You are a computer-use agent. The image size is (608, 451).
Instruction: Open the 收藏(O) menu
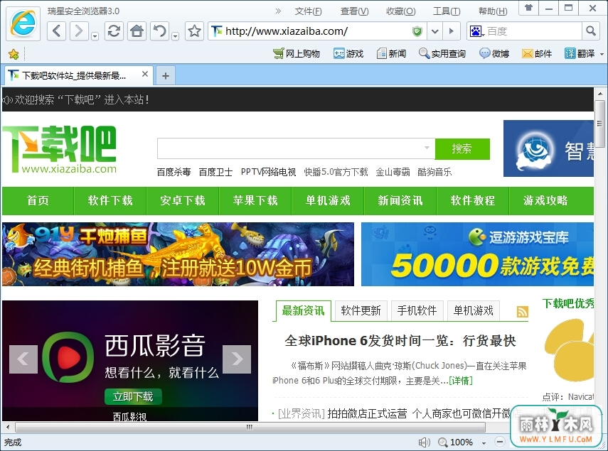(400, 11)
